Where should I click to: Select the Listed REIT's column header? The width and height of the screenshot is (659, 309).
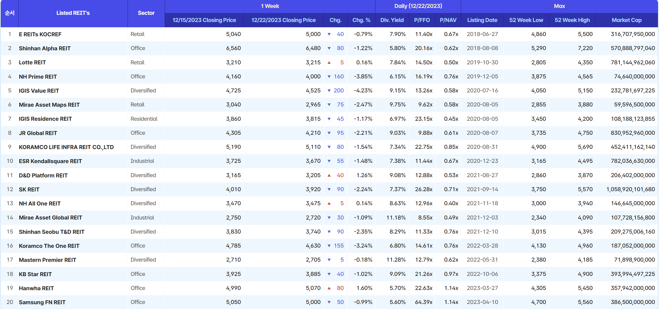point(73,13)
